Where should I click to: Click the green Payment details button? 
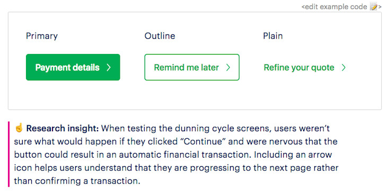coord(73,67)
